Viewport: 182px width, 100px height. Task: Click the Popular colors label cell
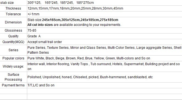(x=13, y=58)
